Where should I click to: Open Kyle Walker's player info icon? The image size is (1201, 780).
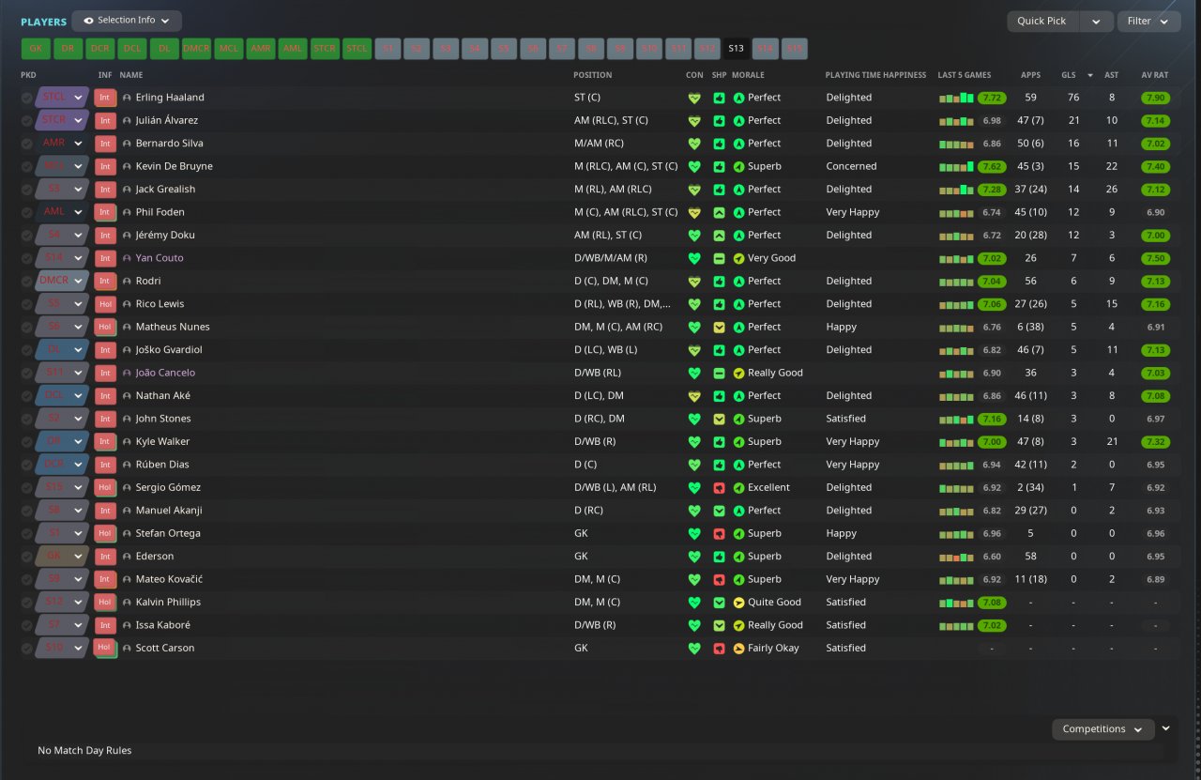127,441
